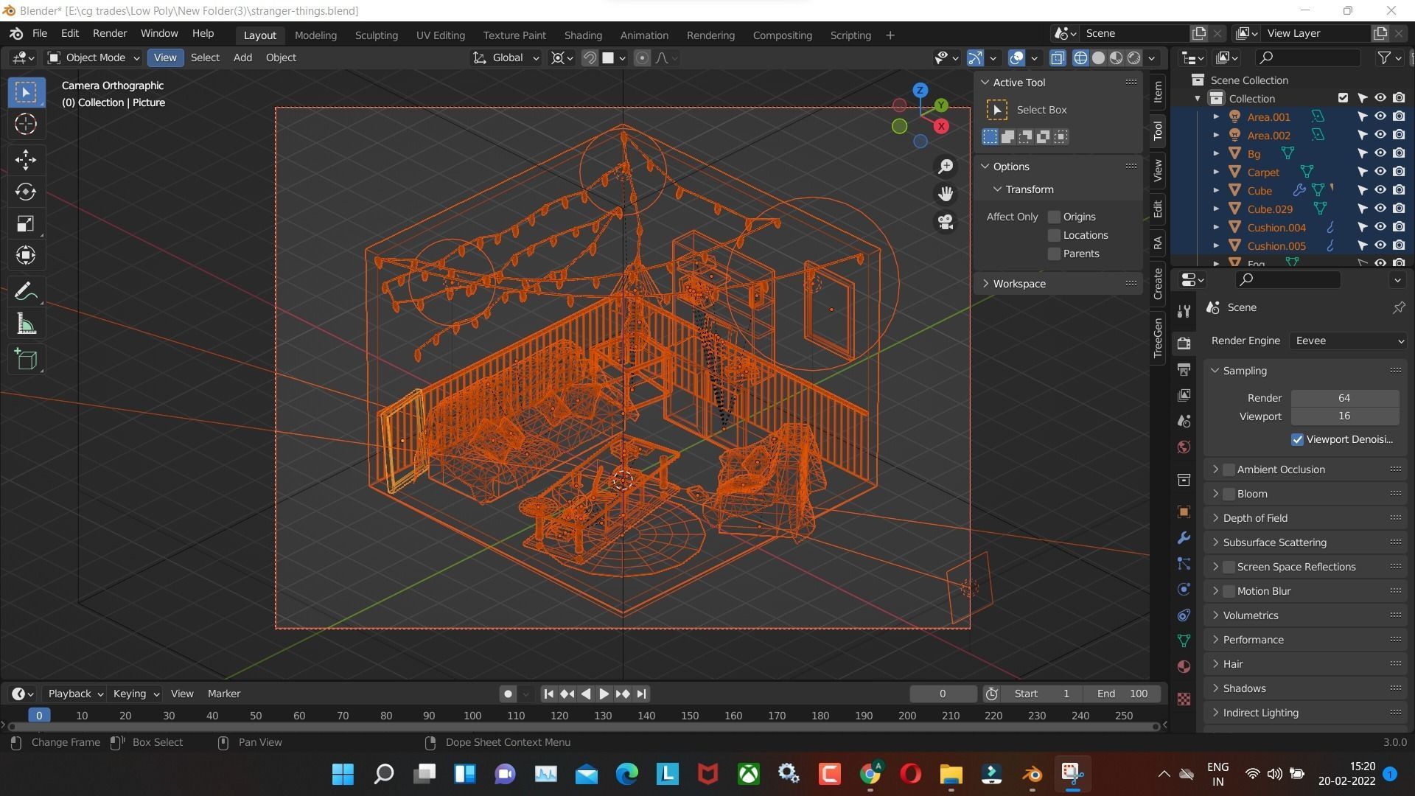Screen dimensions: 1415x796
Task: Click the Render samples value slider
Action: point(1344,398)
